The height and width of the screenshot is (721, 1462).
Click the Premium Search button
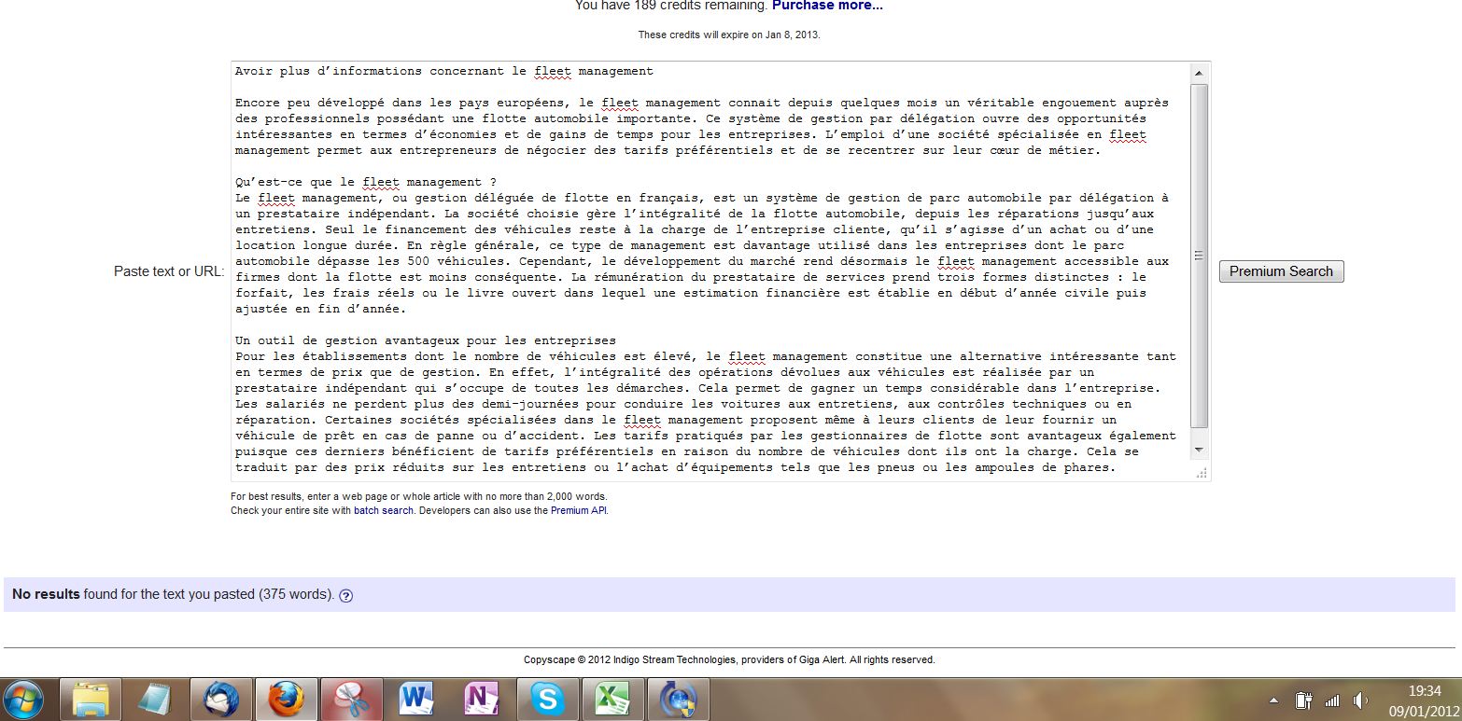[1281, 271]
